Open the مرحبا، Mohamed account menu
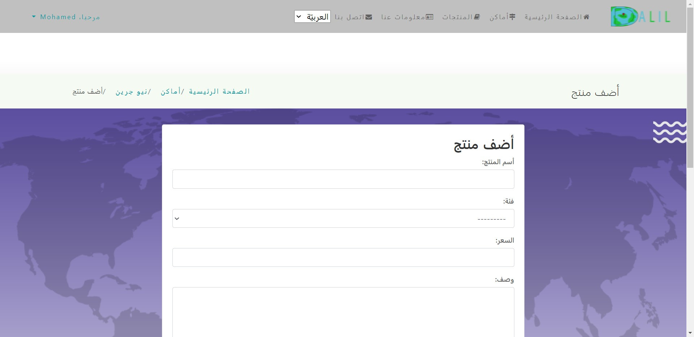This screenshot has width=694, height=337. tap(69, 17)
